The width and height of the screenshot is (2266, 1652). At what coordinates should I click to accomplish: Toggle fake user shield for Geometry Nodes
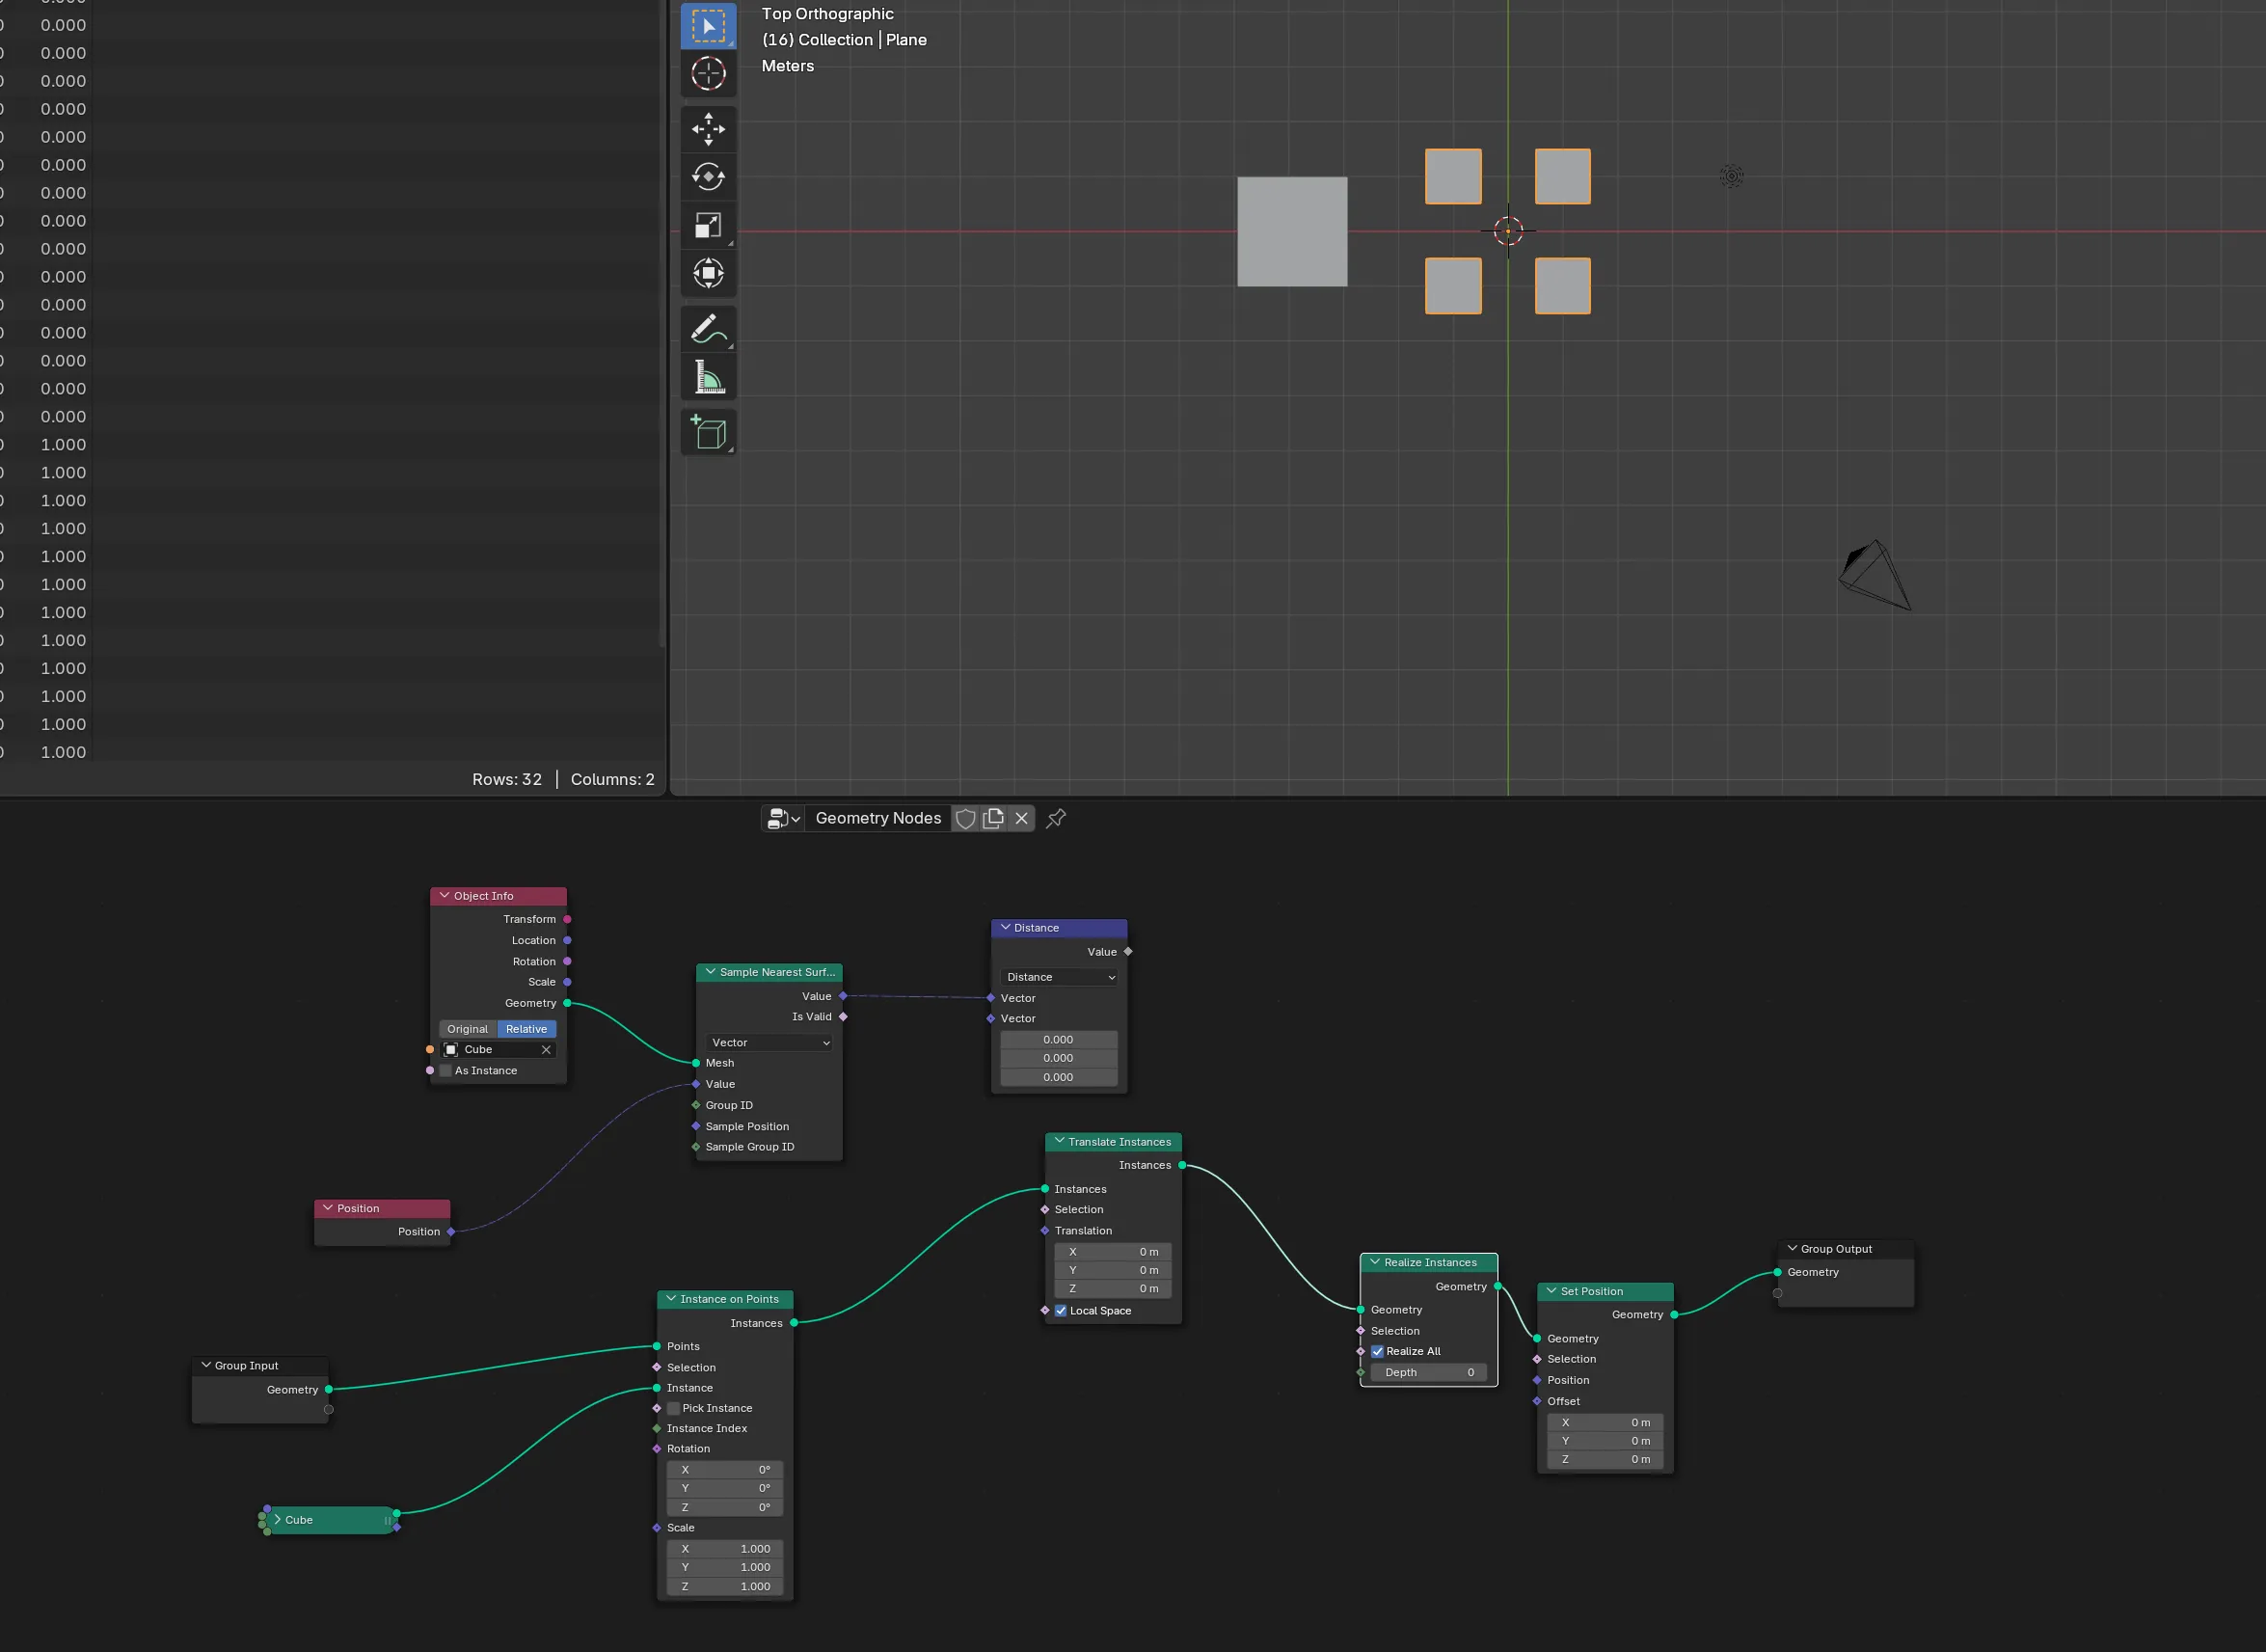click(964, 819)
